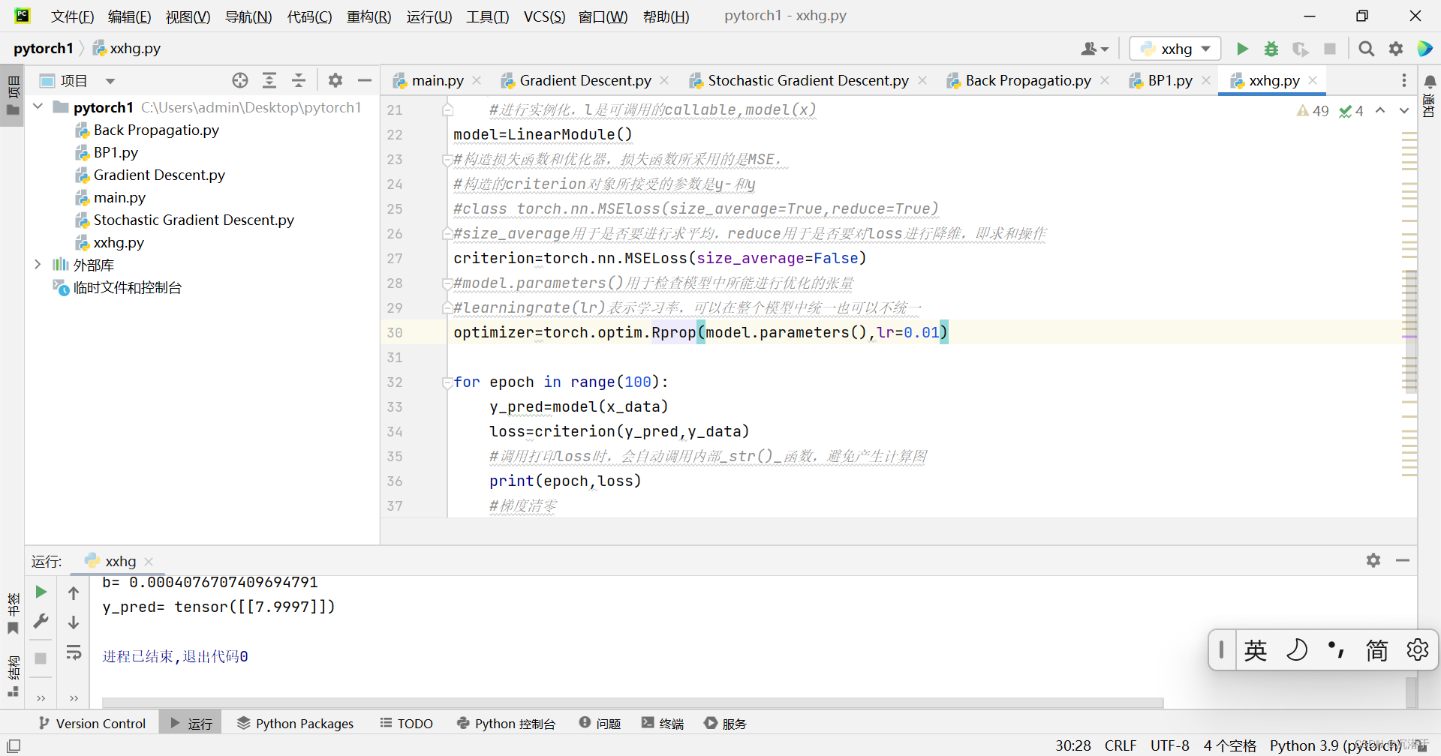The image size is (1441, 756).
Task: Select opened file with the crosshair icon
Action: coord(240,80)
